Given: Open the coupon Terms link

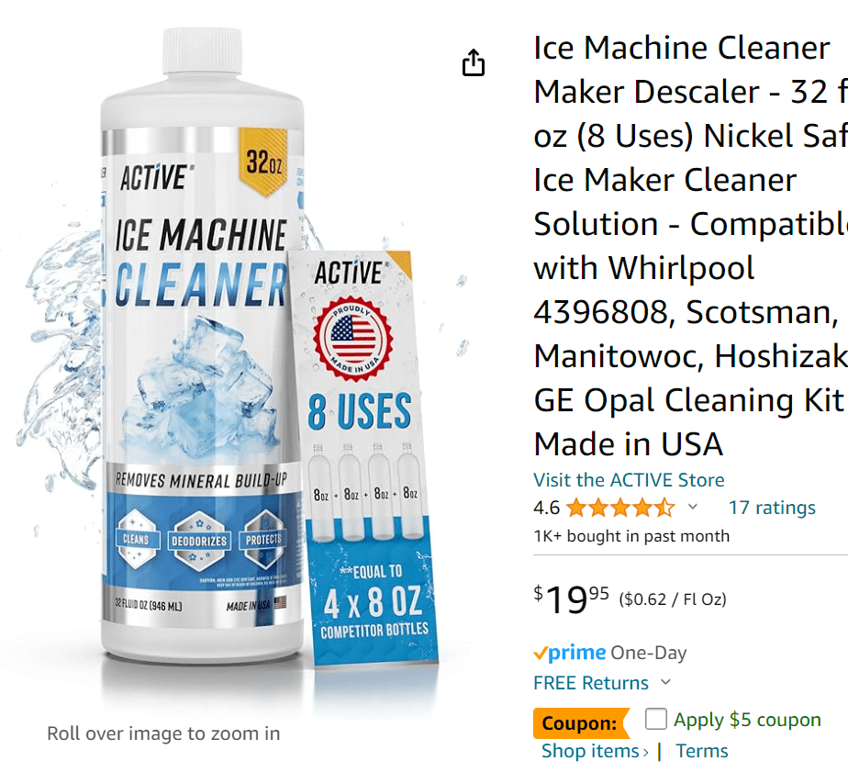Looking at the screenshot, I should tap(702, 751).
